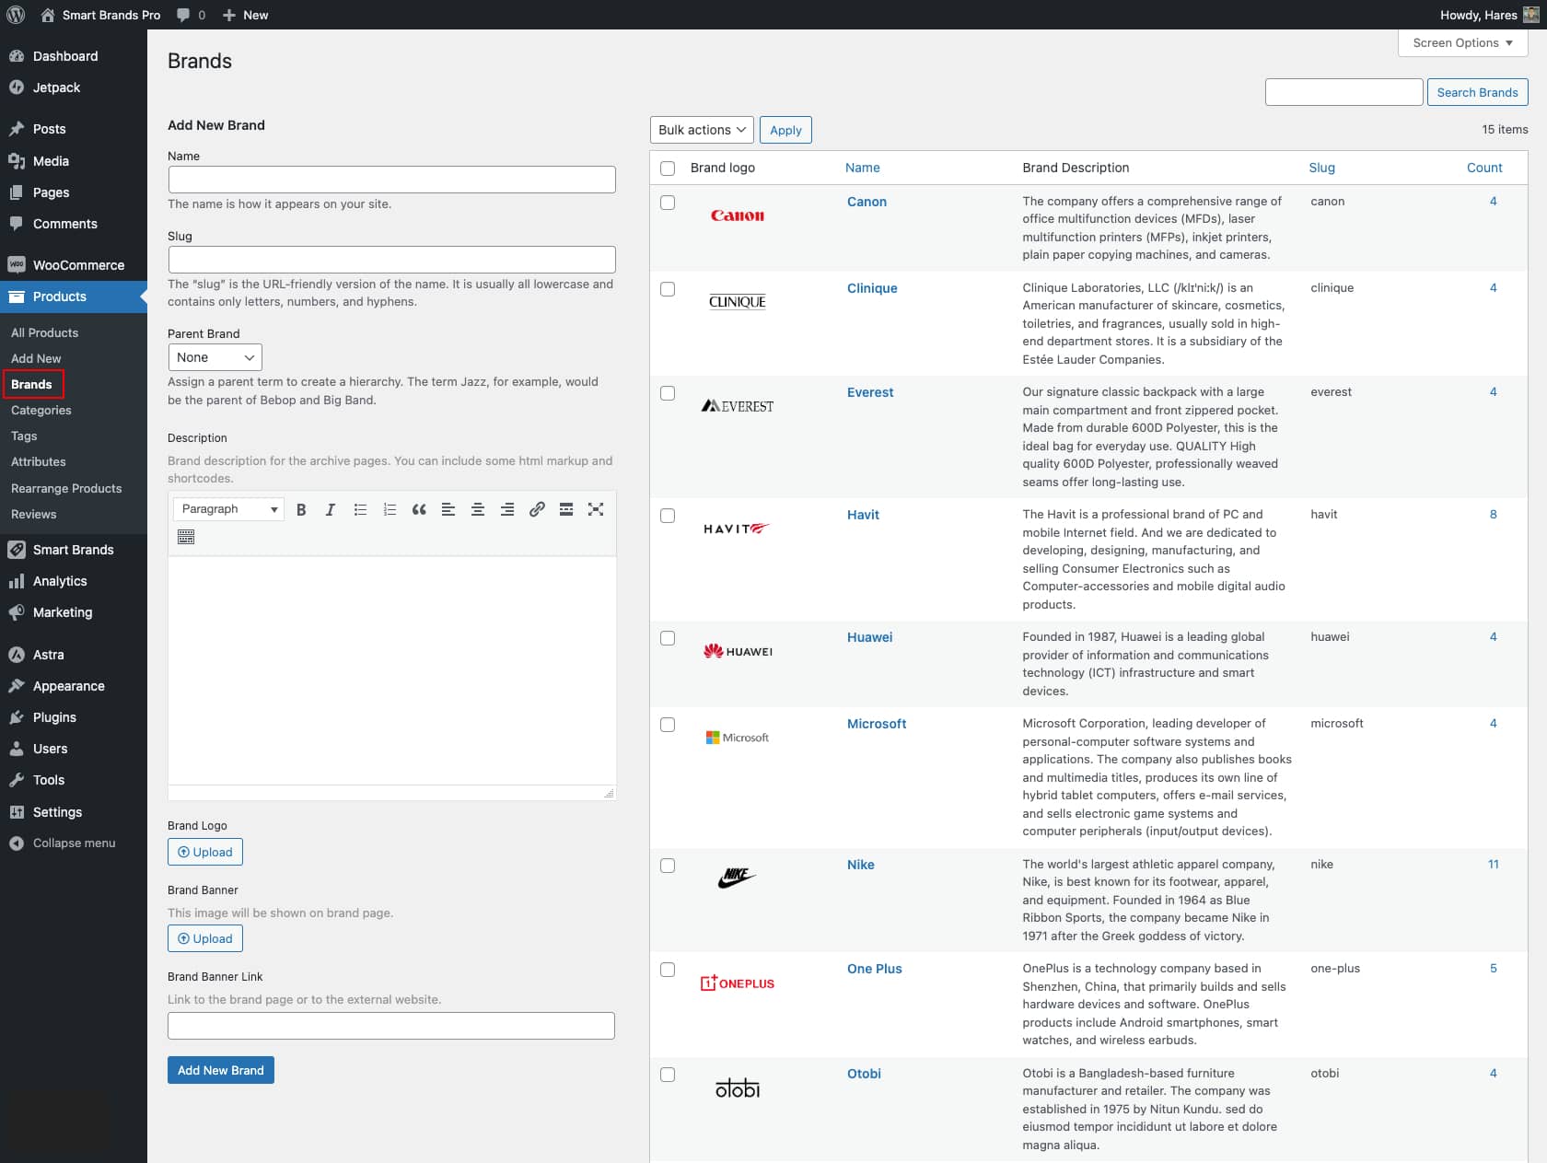Image resolution: width=1547 pixels, height=1163 pixels.
Task: Focus the brand Name input field
Action: 391,180
